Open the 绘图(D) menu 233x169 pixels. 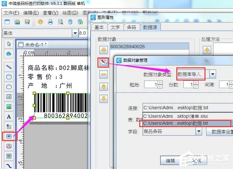coord(70,13)
